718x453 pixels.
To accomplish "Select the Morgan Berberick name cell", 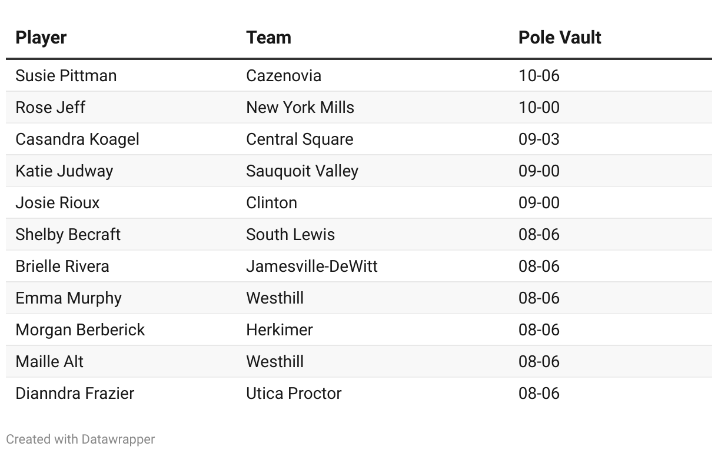I will [x=80, y=330].
